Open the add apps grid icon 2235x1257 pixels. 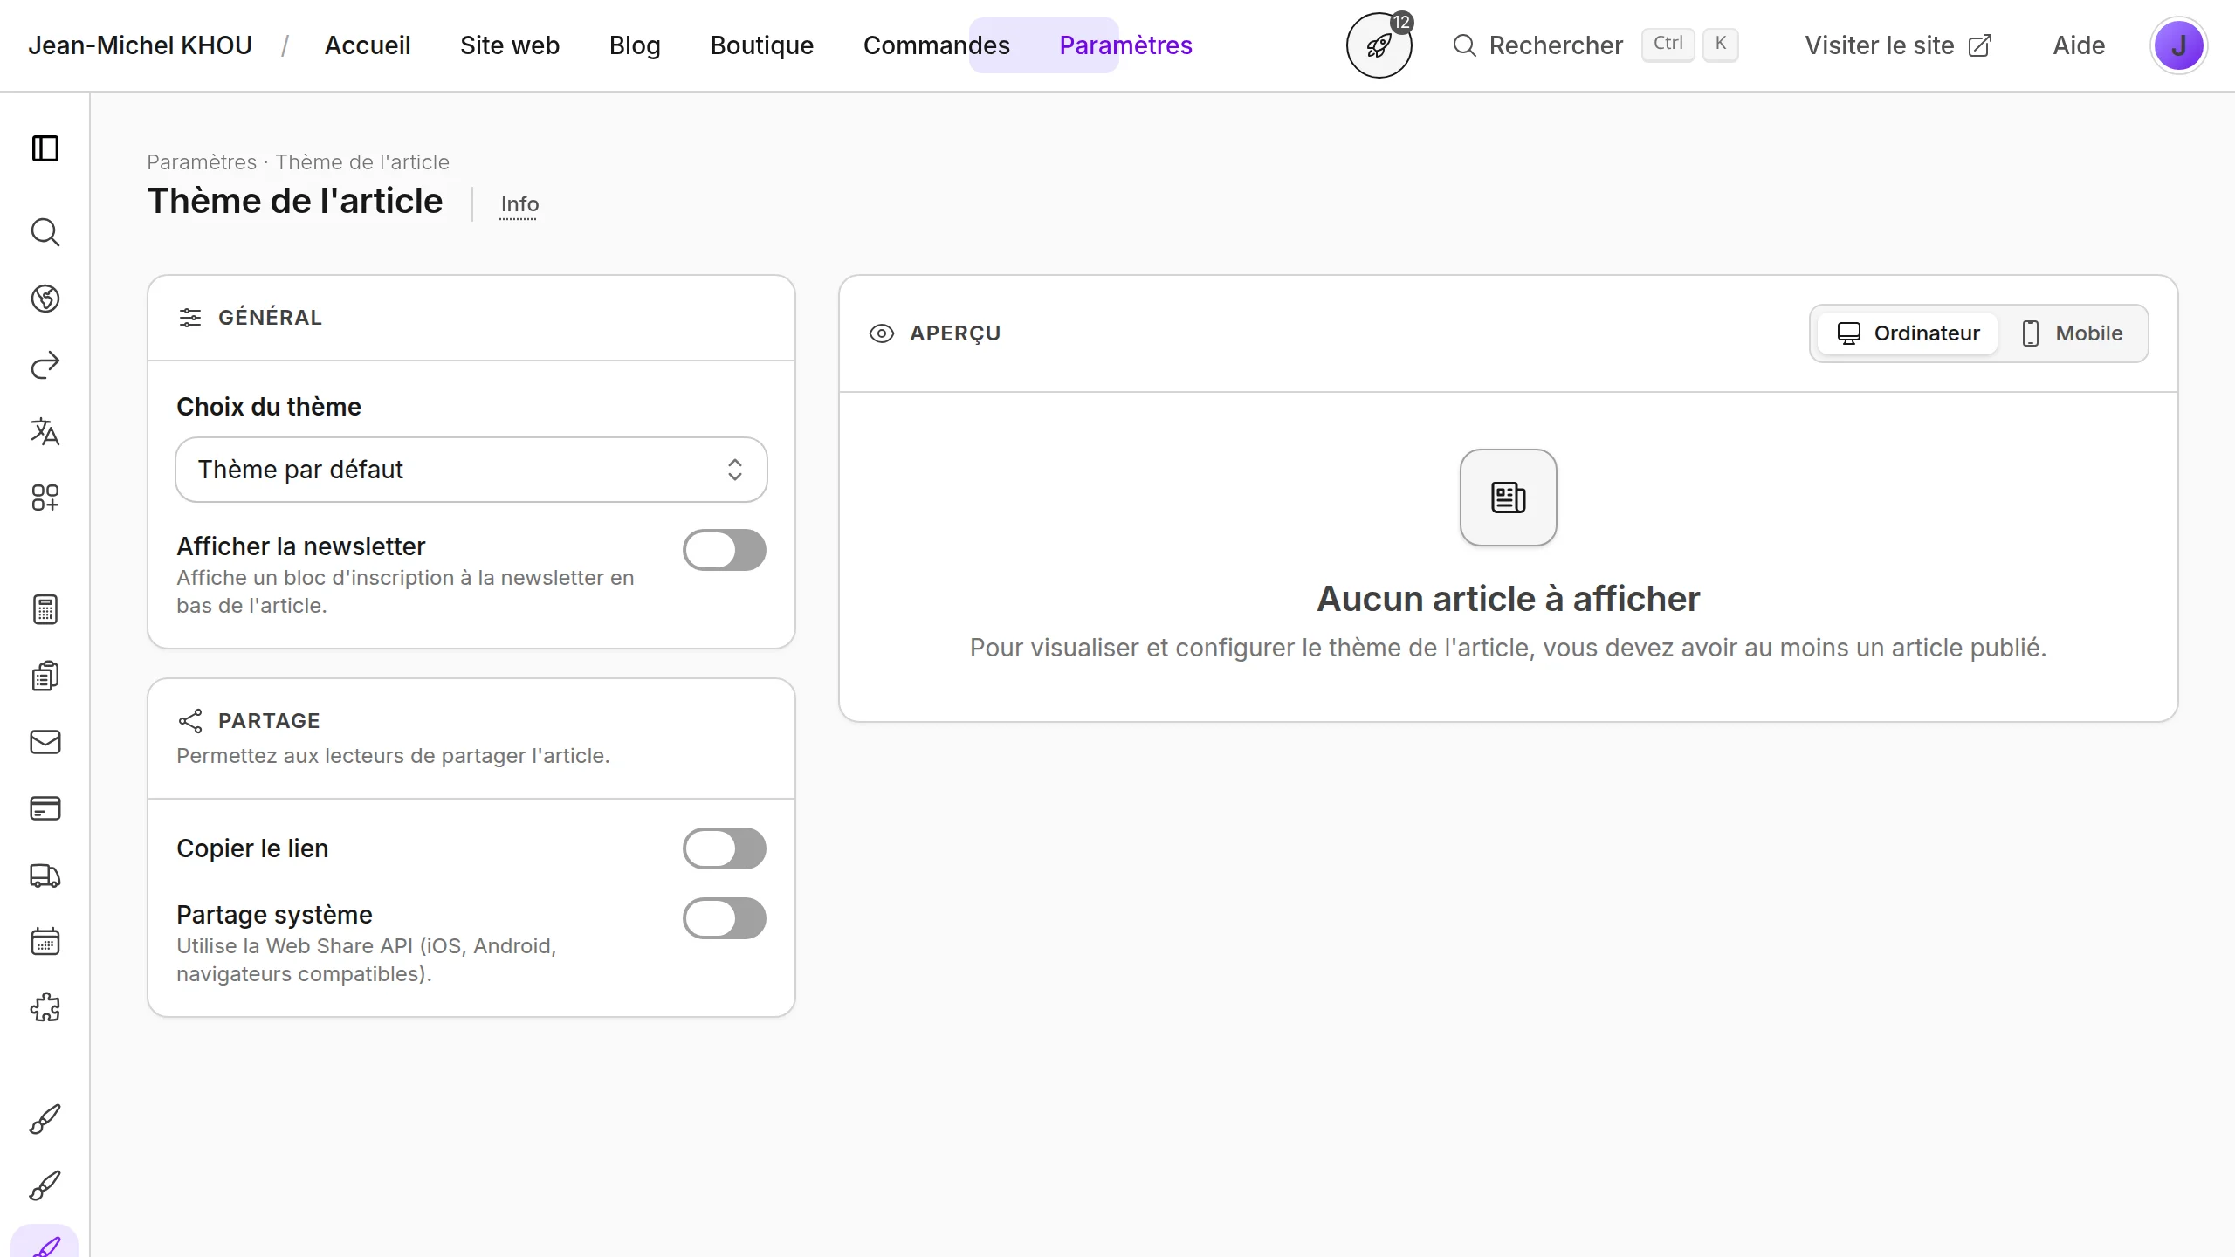coord(45,498)
